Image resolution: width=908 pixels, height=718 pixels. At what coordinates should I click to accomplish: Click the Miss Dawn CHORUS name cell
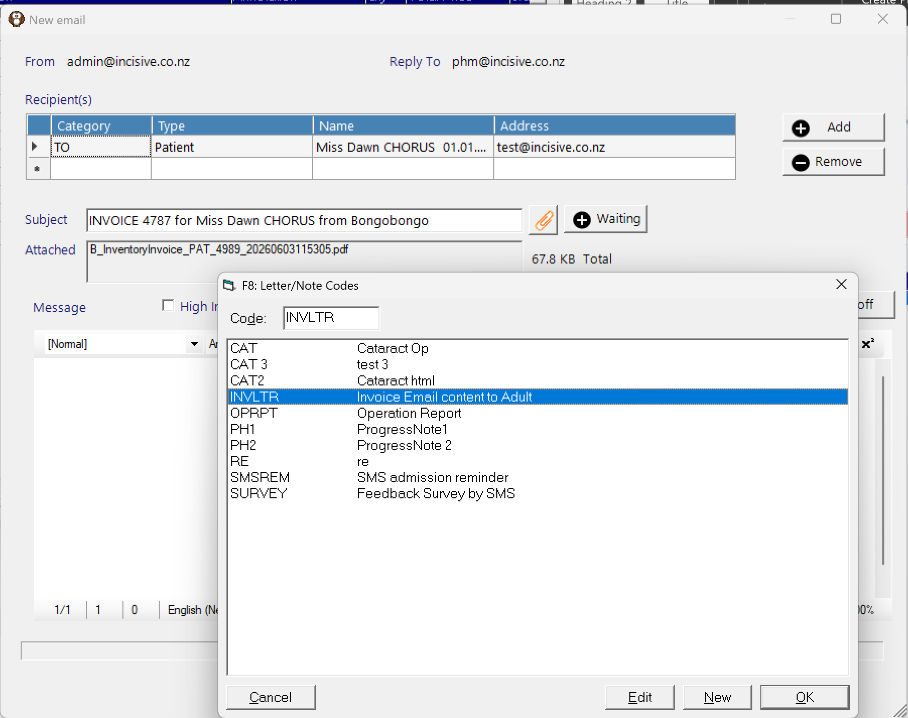pyautogui.click(x=403, y=147)
